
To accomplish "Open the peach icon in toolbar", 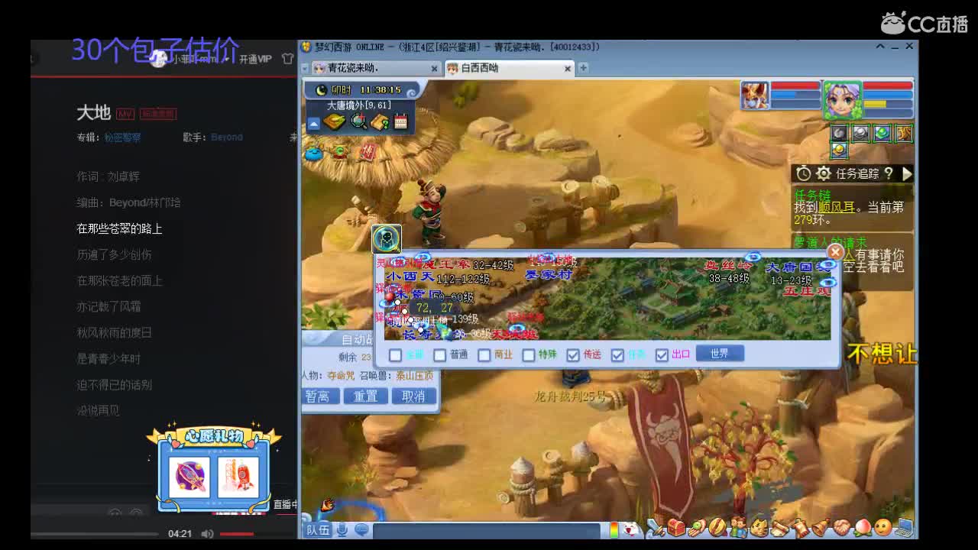I will pyautogui.click(x=862, y=528).
